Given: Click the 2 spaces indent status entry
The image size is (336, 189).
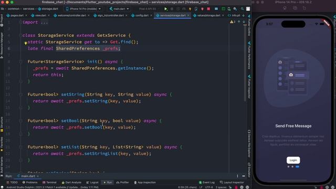Looking at the screenshot, I should coord(221,187).
